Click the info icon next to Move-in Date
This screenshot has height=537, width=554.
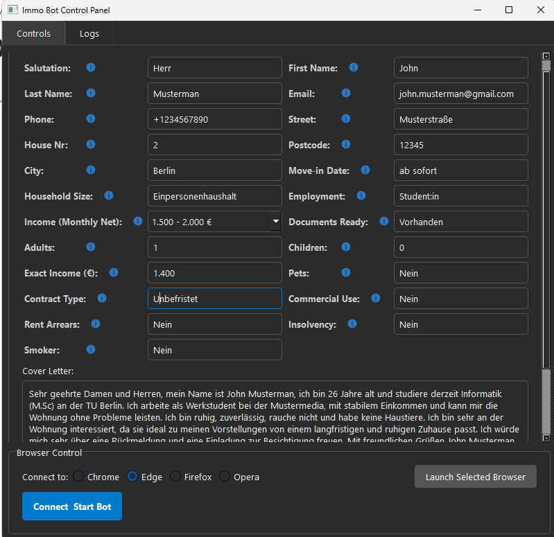point(365,170)
